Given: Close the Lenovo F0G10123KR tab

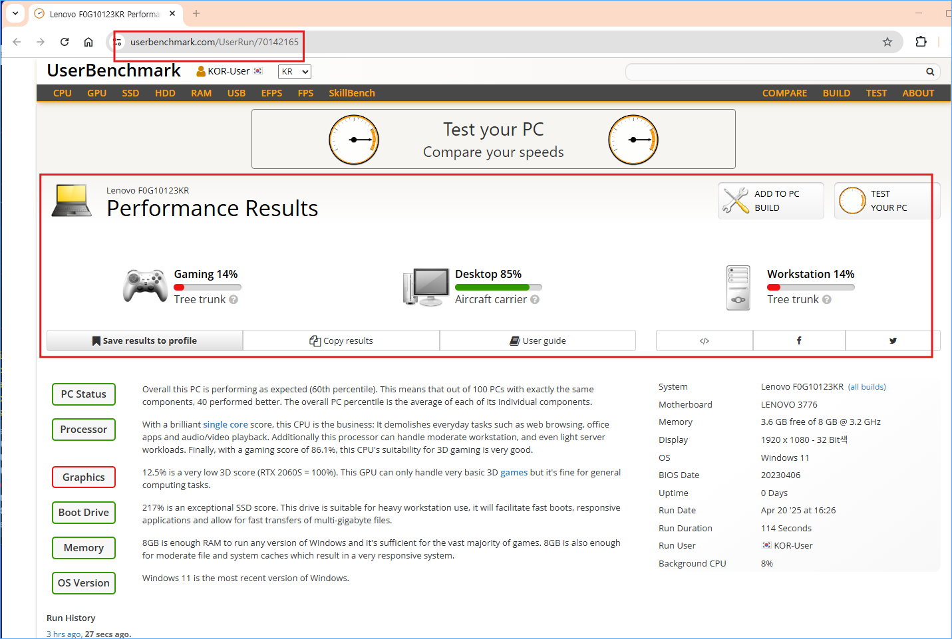Looking at the screenshot, I should [x=172, y=13].
